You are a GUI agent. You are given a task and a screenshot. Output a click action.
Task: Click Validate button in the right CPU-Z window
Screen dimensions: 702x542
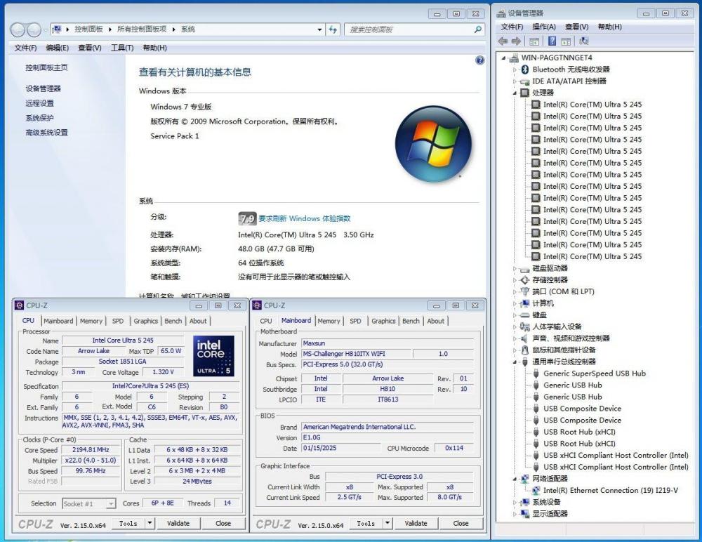[416, 523]
